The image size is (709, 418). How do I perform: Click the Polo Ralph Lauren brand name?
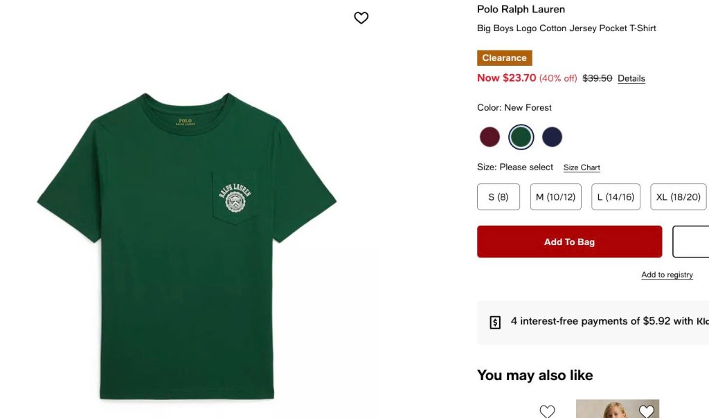click(521, 9)
